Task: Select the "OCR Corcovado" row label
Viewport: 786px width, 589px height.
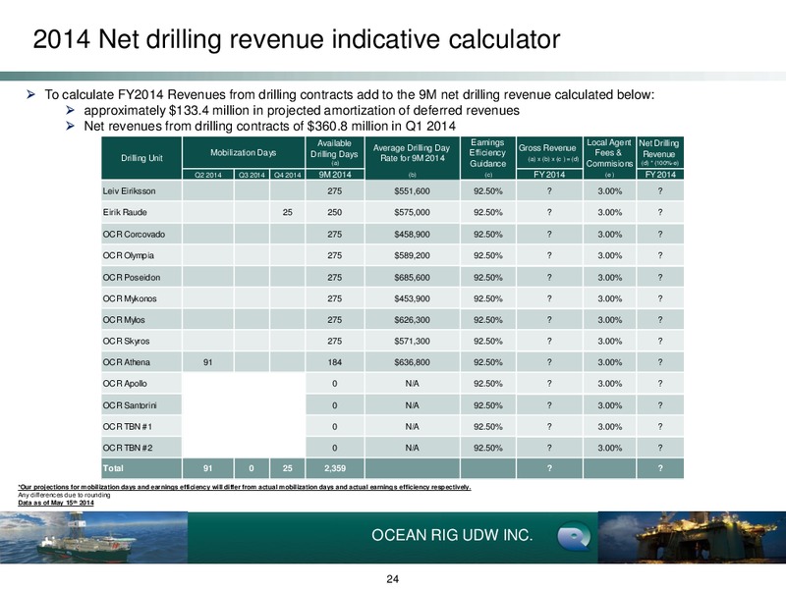Action: 134,234
